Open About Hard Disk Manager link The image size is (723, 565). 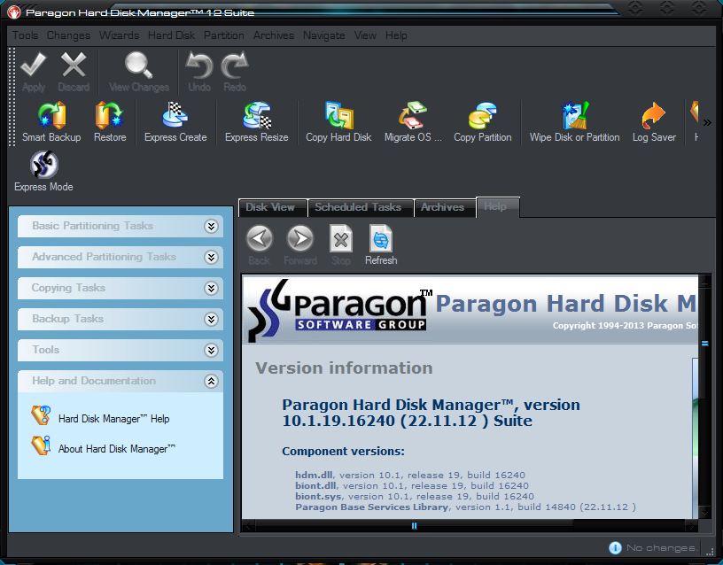(x=117, y=448)
